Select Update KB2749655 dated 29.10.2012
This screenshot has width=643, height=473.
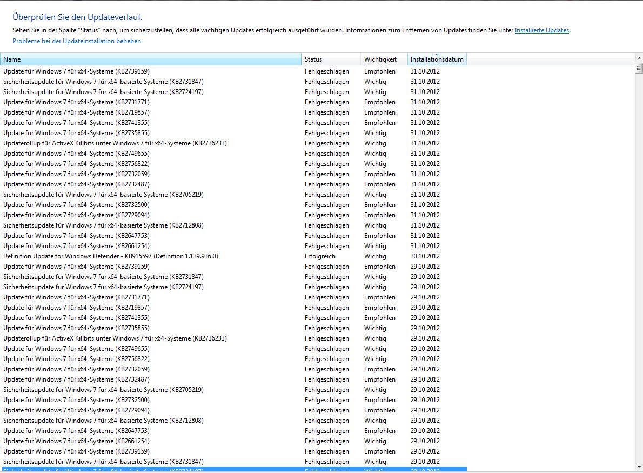click(233, 349)
